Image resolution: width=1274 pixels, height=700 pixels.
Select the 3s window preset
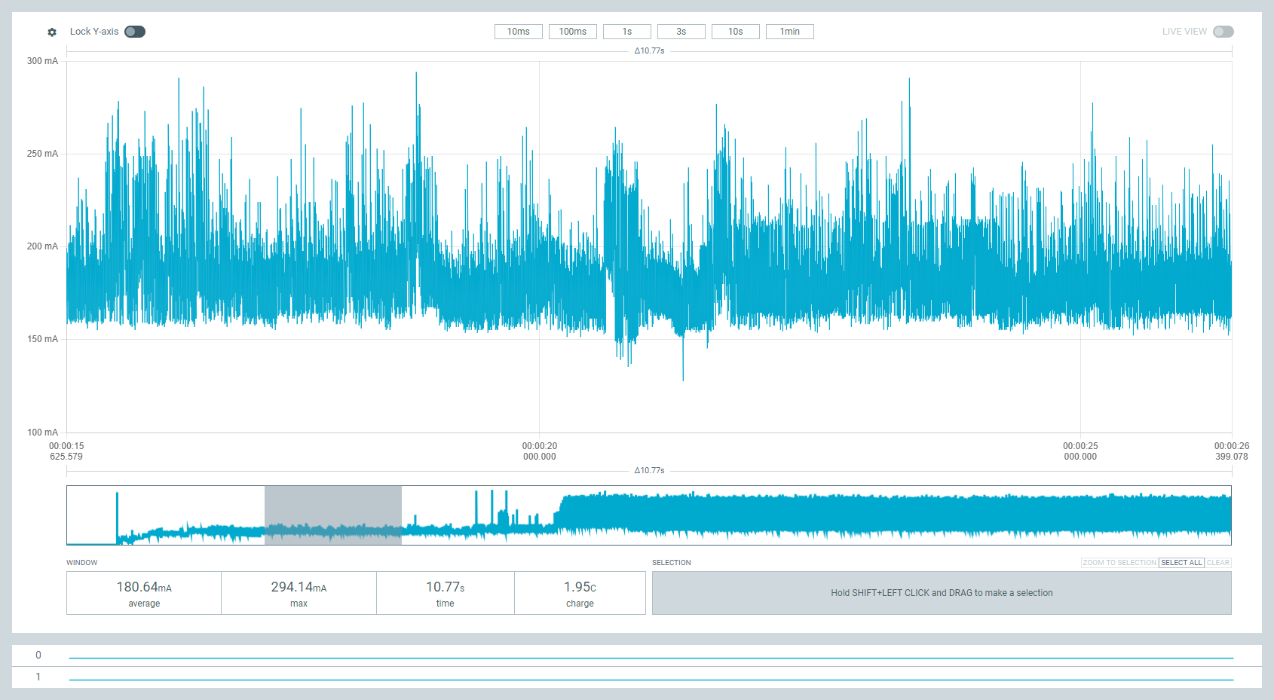point(681,32)
